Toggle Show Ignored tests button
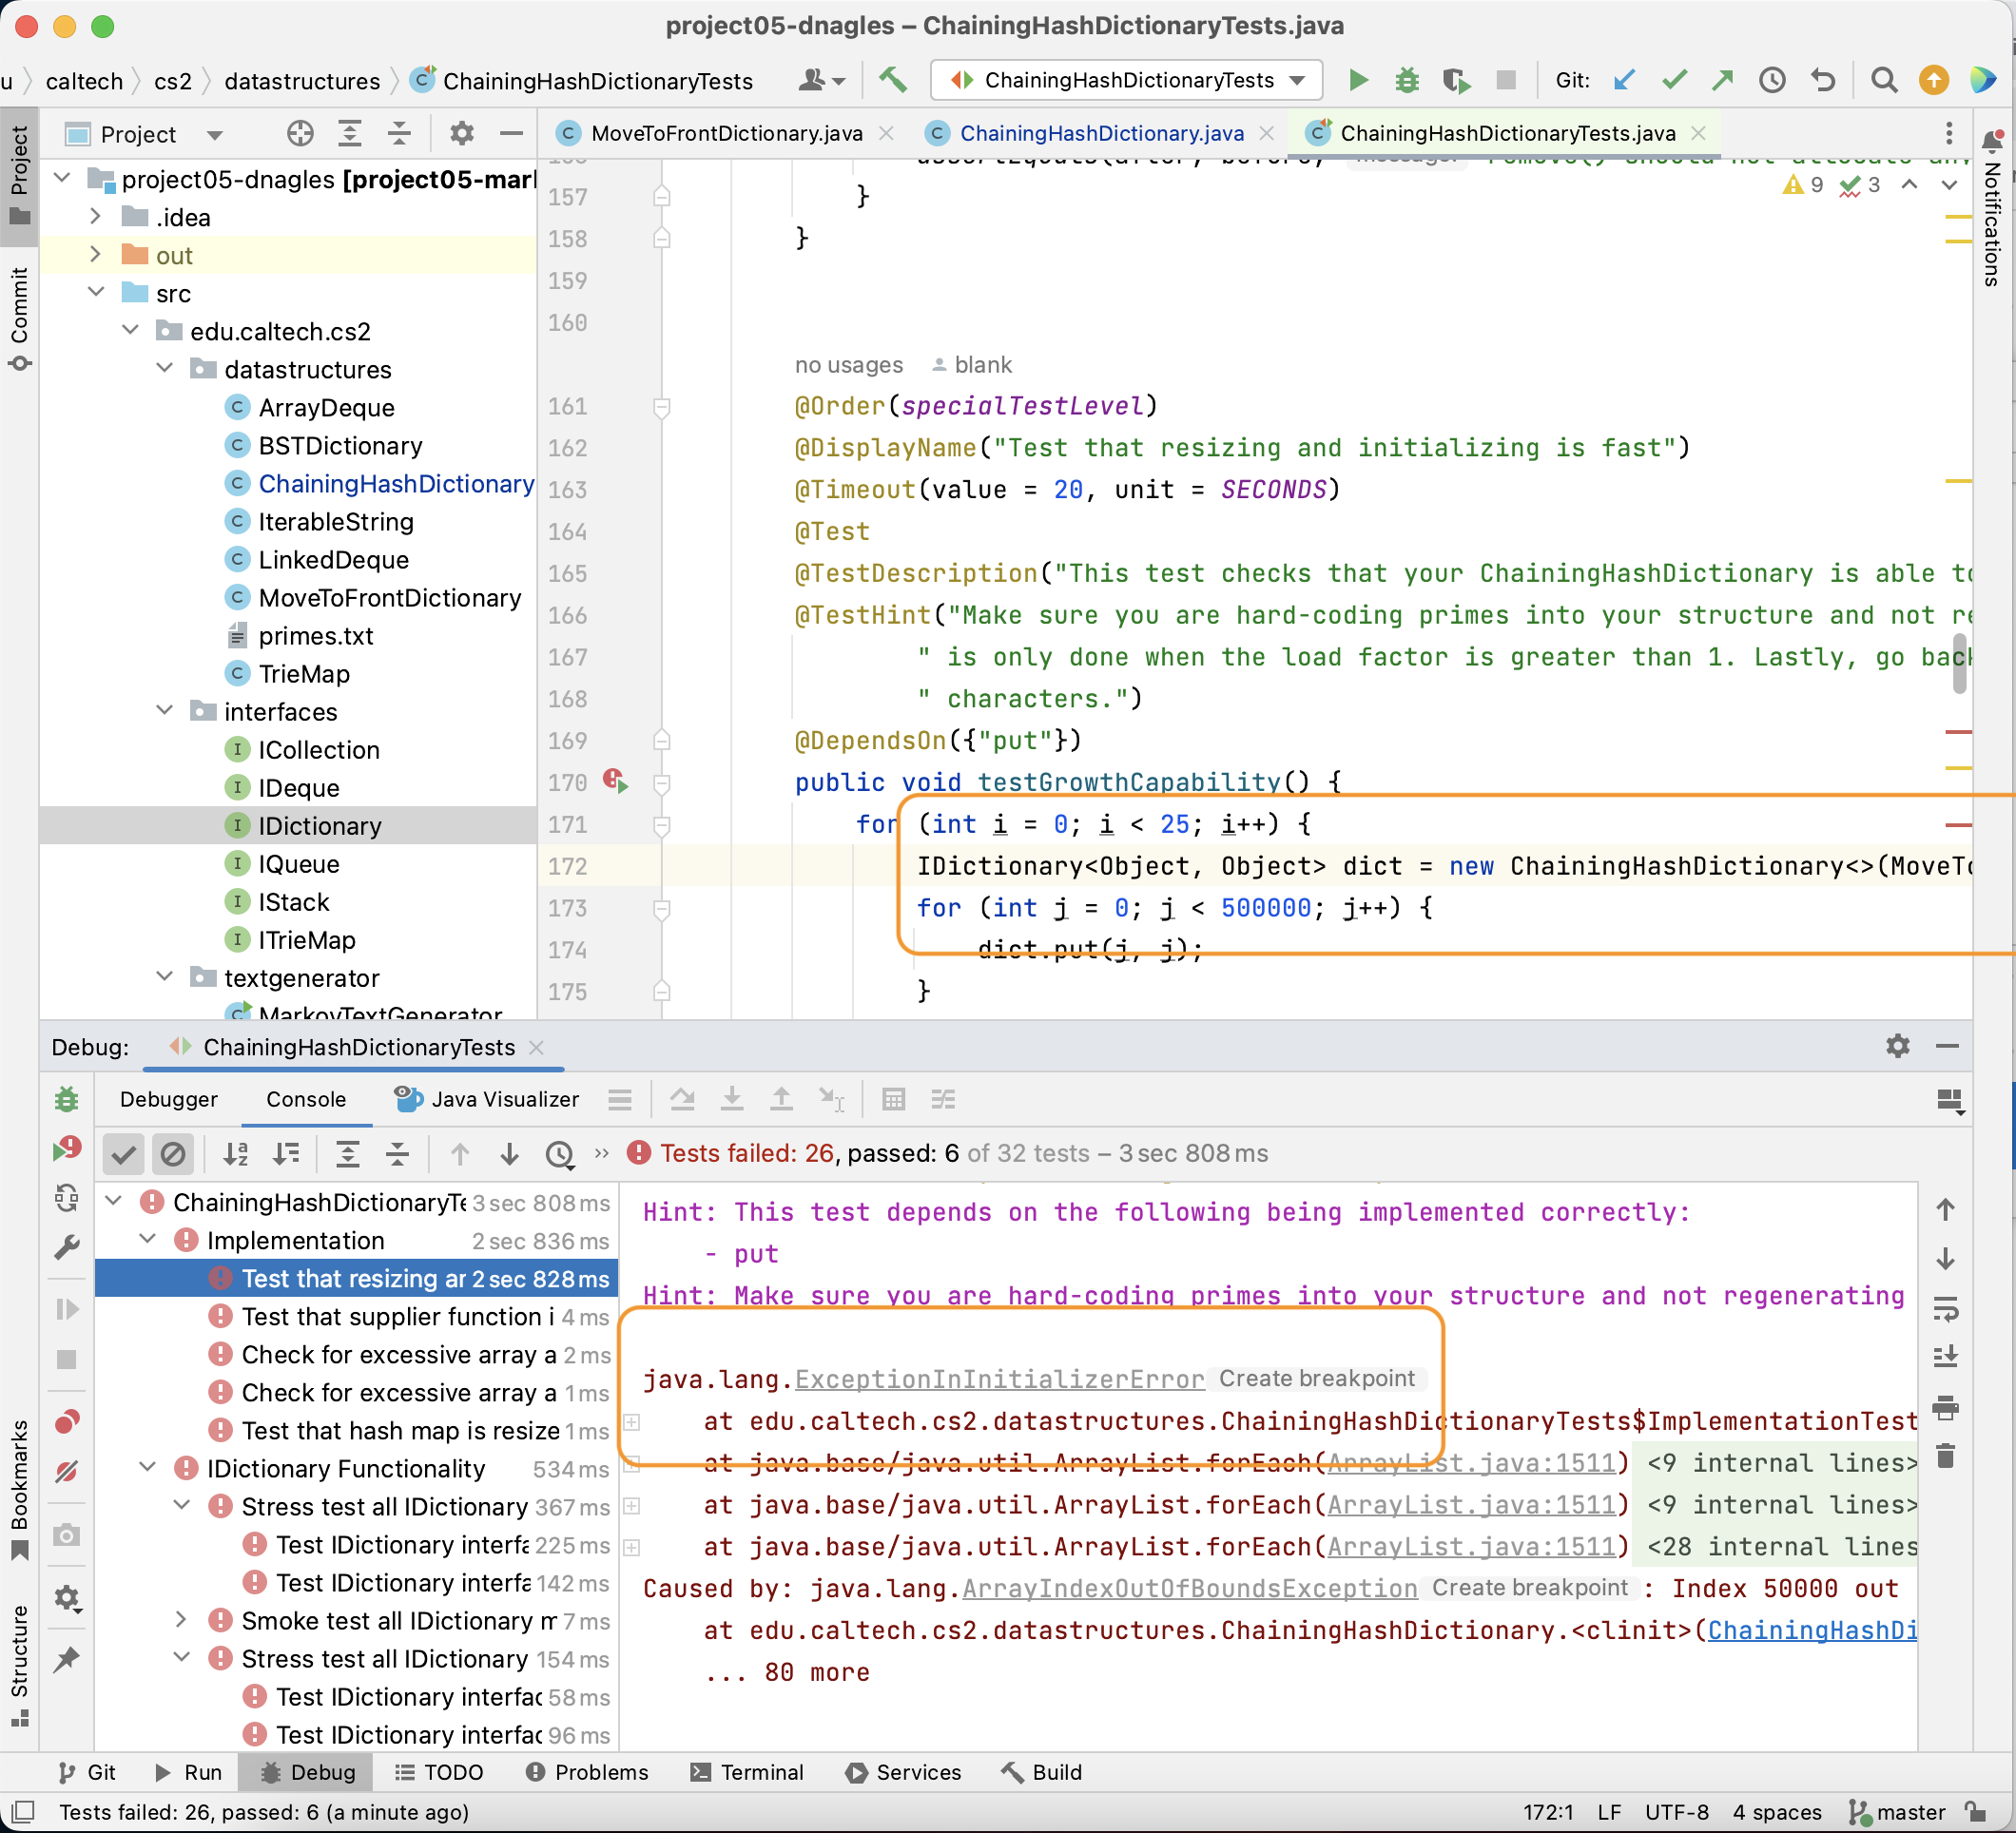This screenshot has height=1833, width=2016. pyautogui.click(x=173, y=1154)
